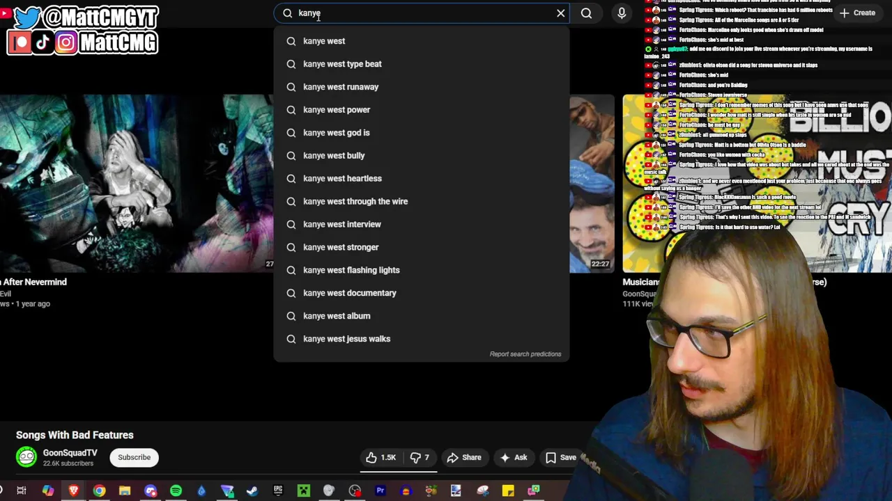Launch Epic Games from the taskbar

click(278, 491)
